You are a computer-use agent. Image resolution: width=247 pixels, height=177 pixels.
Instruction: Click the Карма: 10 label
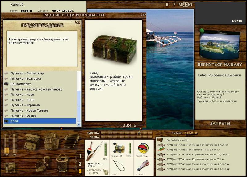coord(17,5)
